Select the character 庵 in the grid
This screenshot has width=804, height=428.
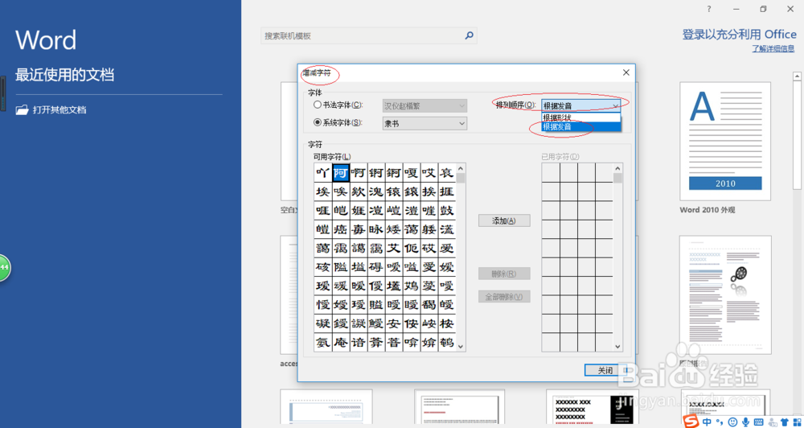341,343
